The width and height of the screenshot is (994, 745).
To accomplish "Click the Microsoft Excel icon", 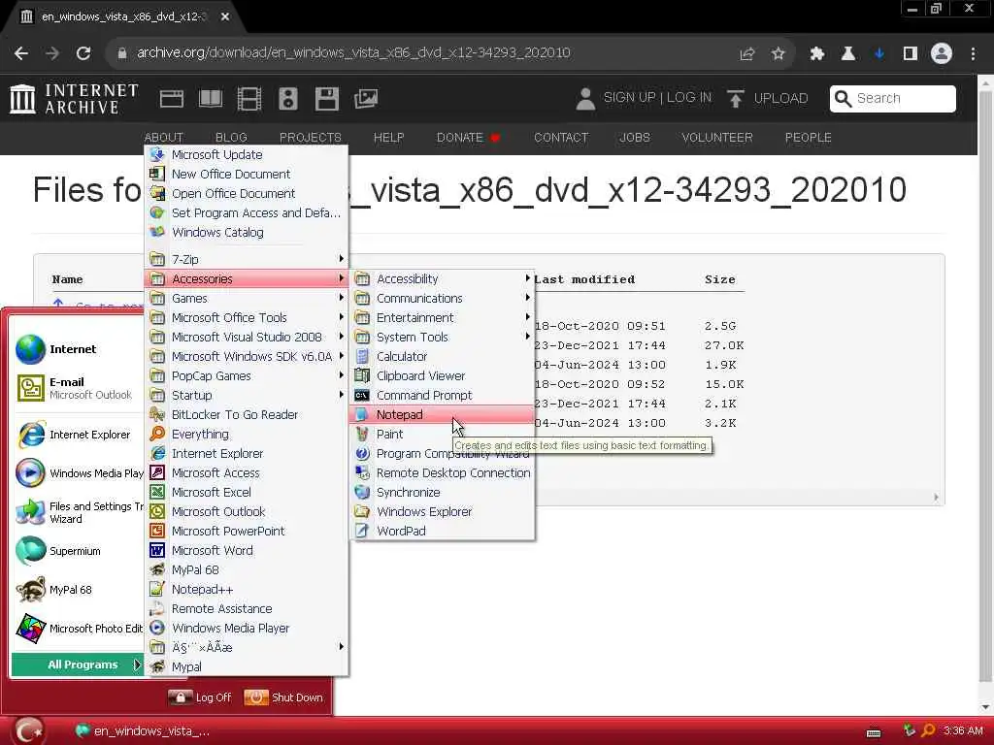I will [157, 492].
